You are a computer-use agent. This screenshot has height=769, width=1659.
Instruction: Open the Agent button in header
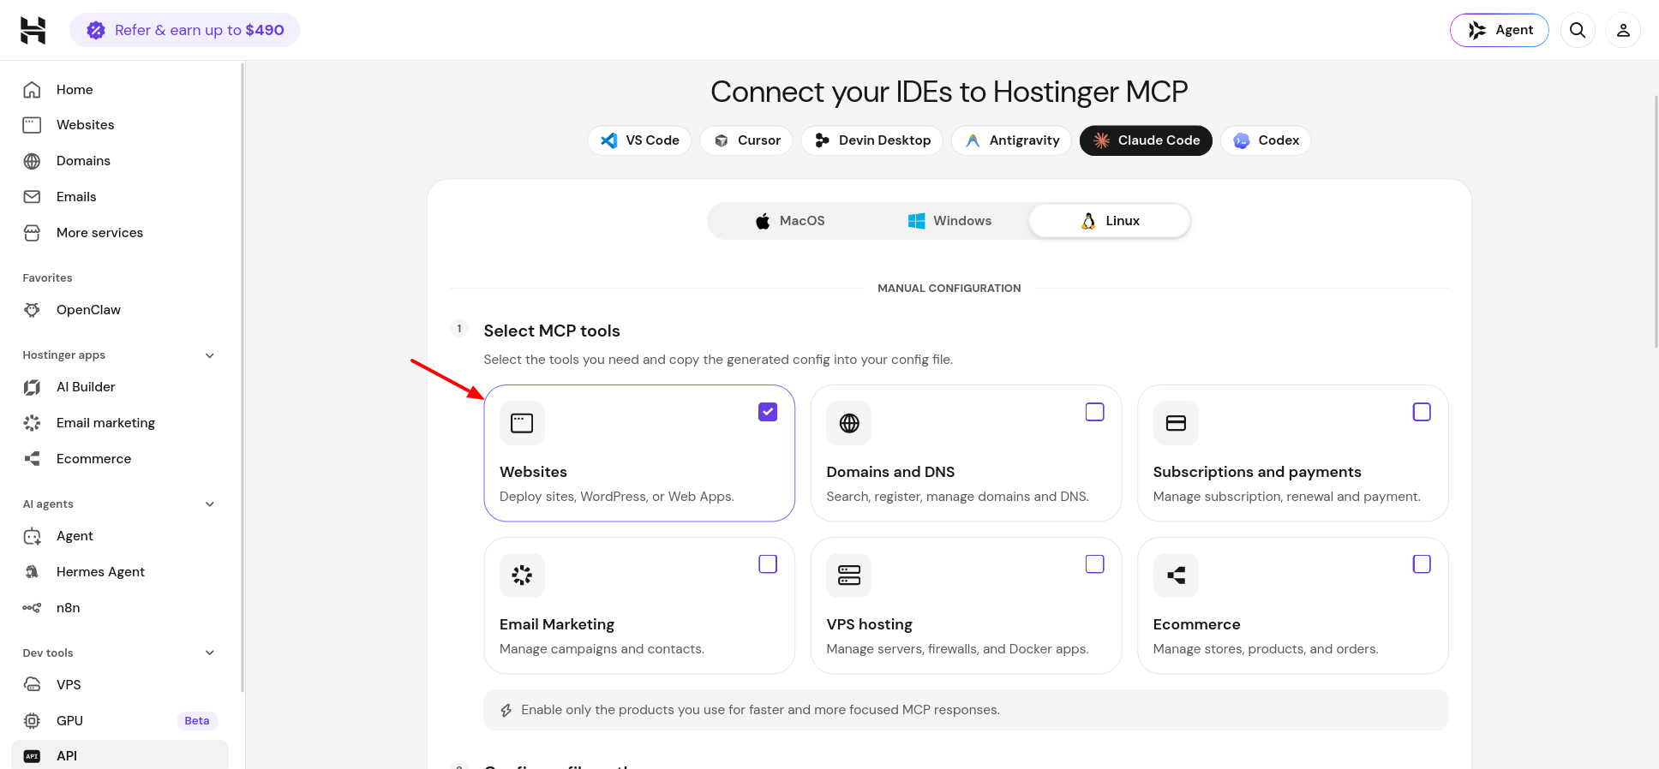1500,30
